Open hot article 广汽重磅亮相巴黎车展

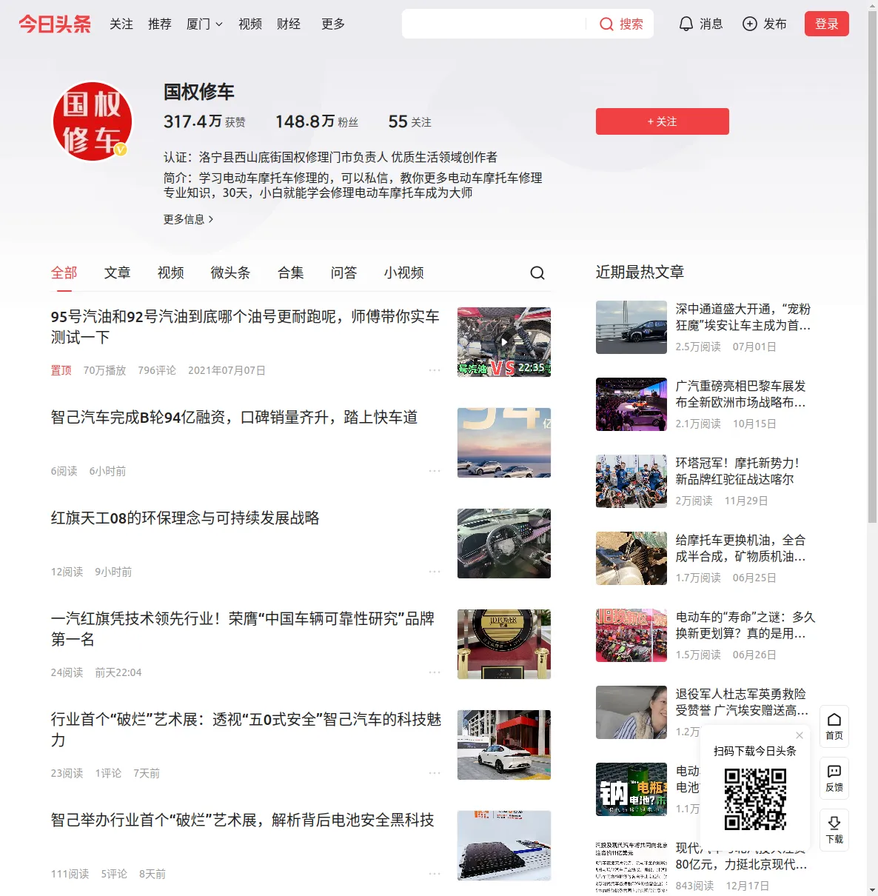tap(740, 394)
